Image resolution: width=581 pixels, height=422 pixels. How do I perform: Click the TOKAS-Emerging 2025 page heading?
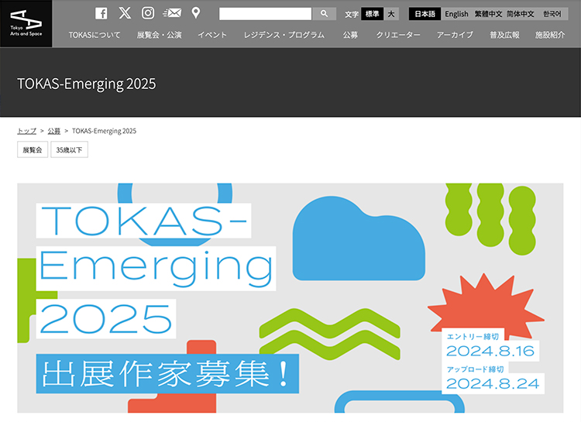click(x=87, y=84)
